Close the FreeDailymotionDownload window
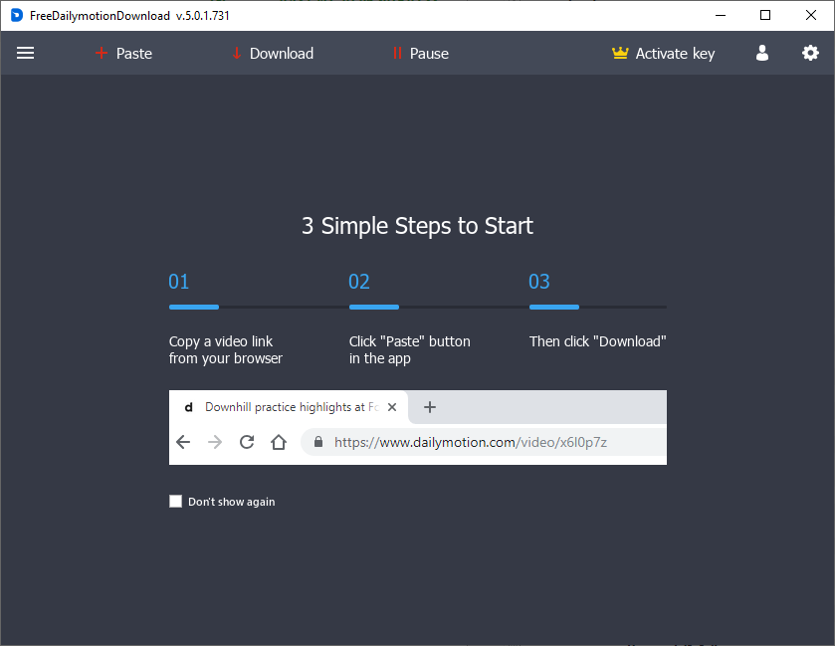The width and height of the screenshot is (835, 646). tap(811, 16)
